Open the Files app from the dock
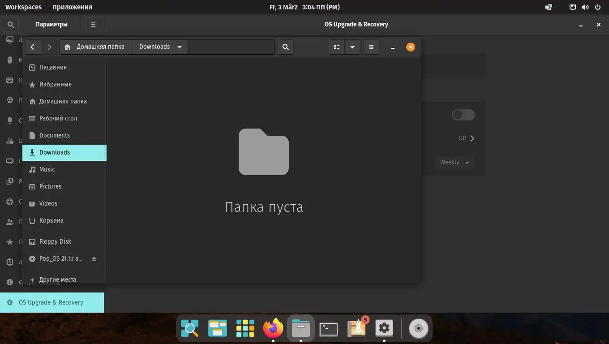609x344 pixels. tap(301, 328)
